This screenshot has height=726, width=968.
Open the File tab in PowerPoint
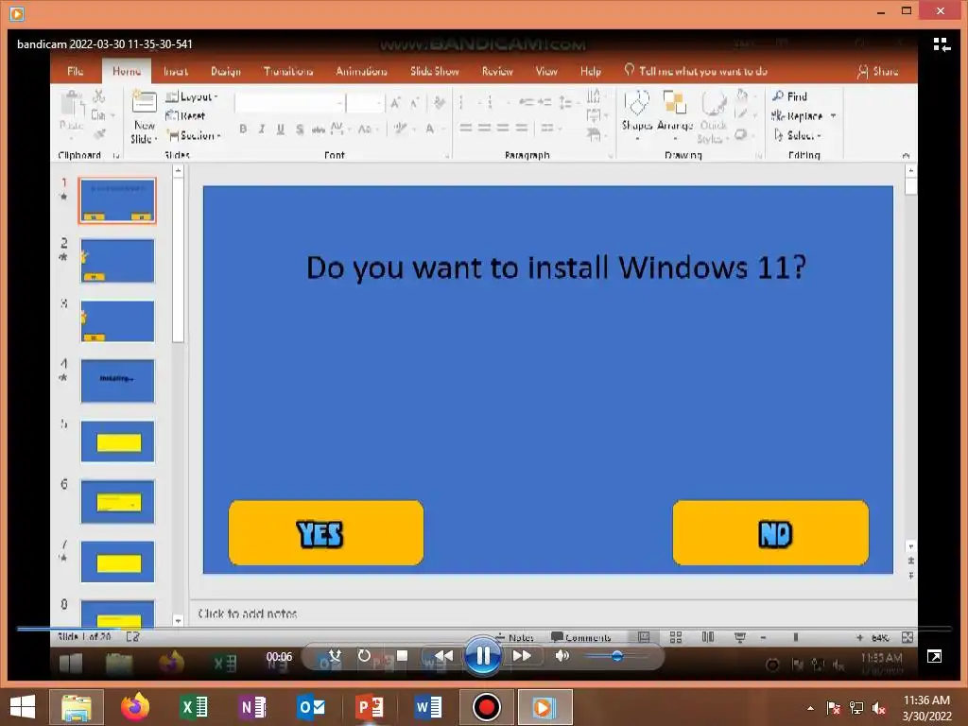click(x=76, y=71)
